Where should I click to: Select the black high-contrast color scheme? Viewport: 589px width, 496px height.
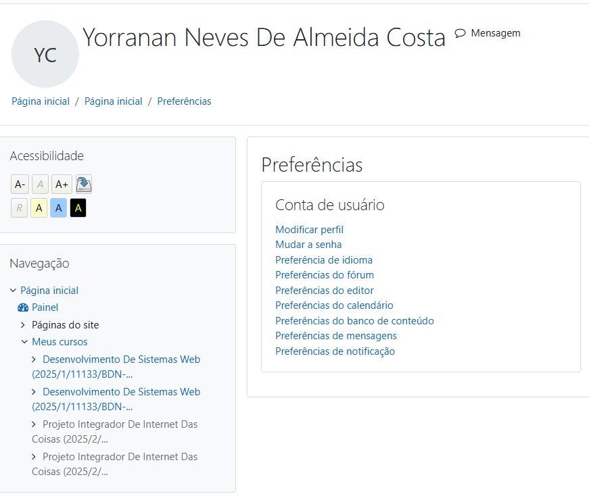(x=78, y=208)
